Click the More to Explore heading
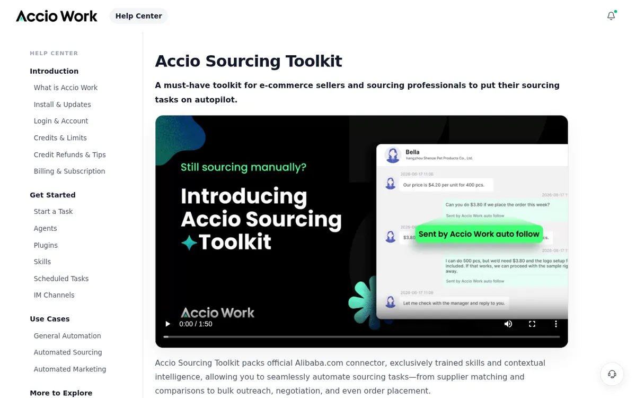Screen dimensions: 636x398 61,393
